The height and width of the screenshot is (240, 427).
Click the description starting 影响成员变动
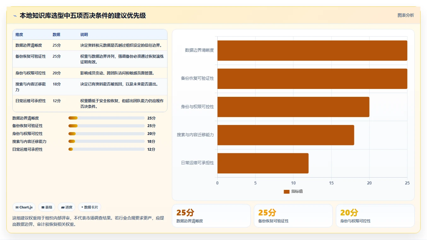[x=117, y=73]
